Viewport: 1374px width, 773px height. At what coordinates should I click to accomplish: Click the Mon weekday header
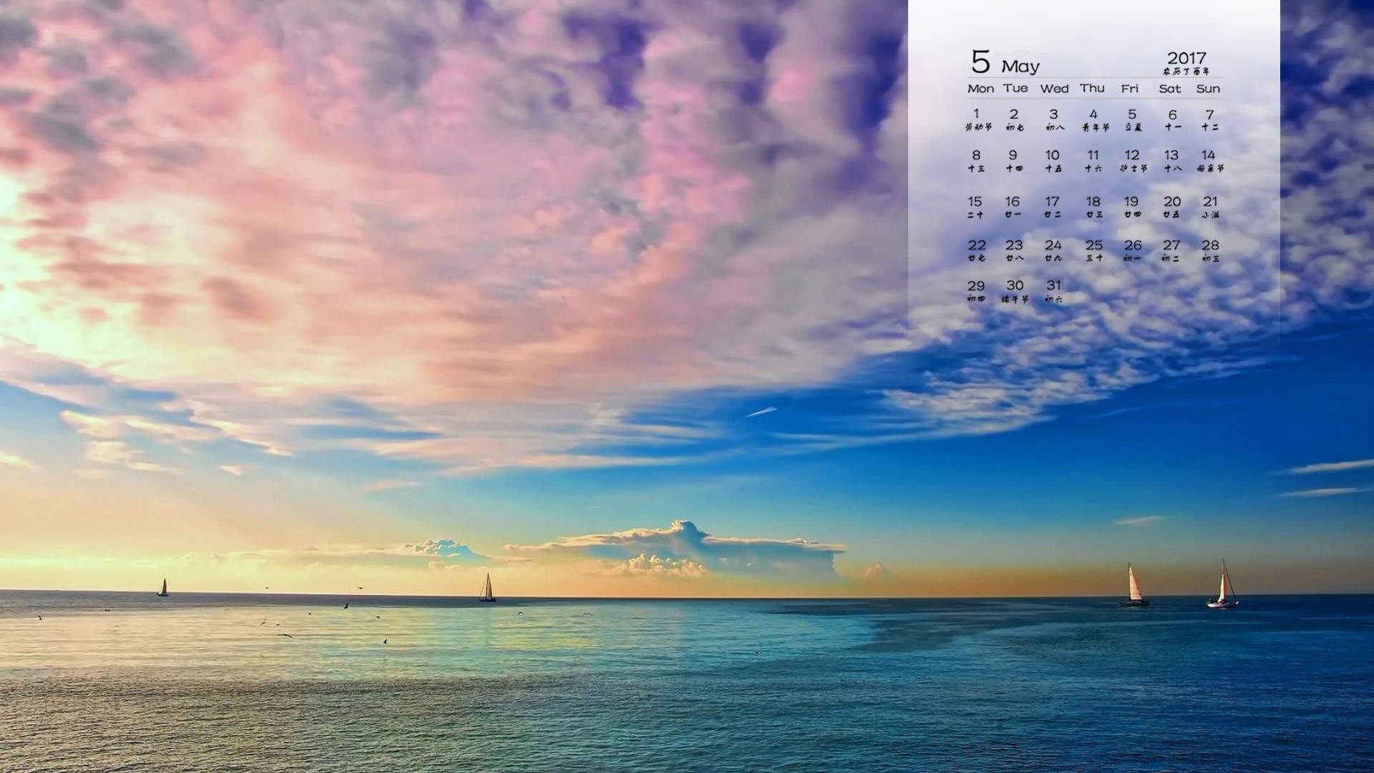pos(980,89)
